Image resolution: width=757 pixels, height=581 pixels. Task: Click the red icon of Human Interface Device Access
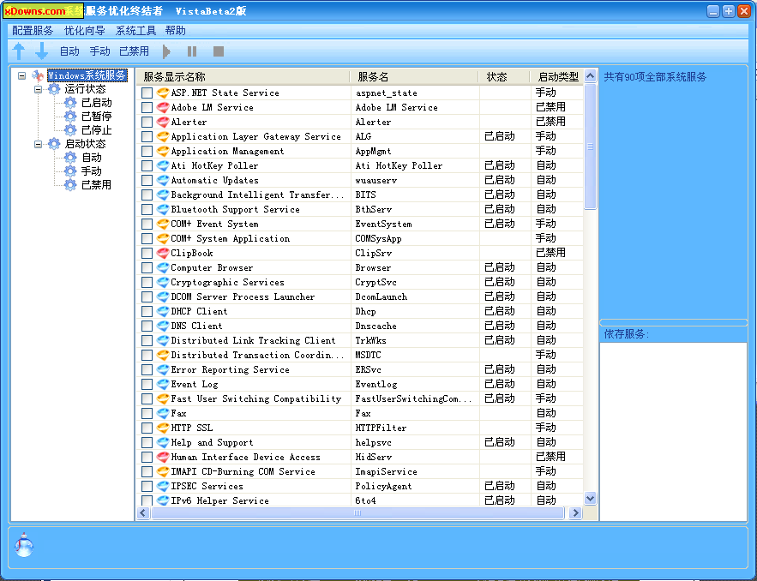163,457
